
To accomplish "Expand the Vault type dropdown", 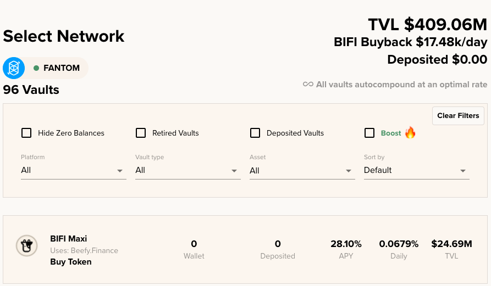I will [x=188, y=170].
